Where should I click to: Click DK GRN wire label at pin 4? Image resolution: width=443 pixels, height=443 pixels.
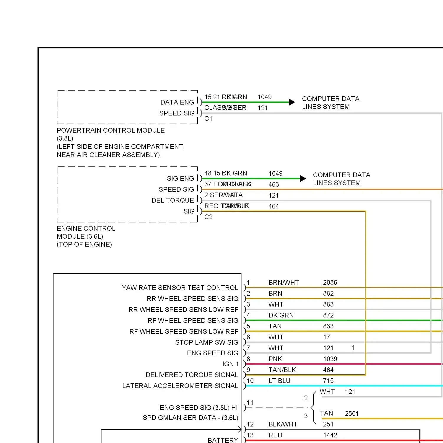[x=281, y=315]
